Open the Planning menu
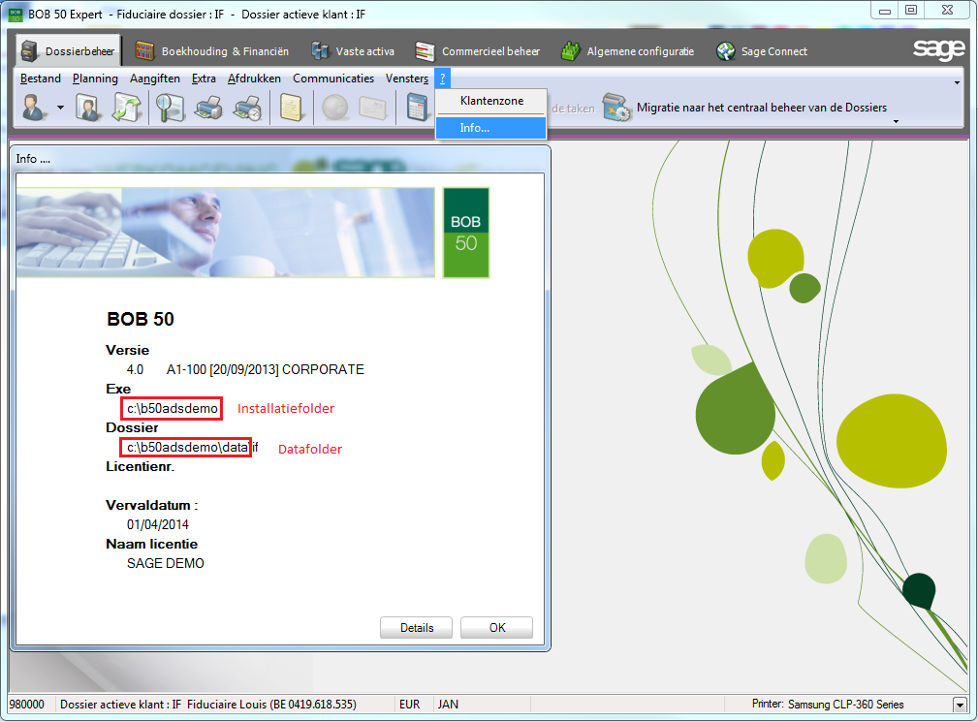The width and height of the screenshot is (978, 722). (95, 78)
